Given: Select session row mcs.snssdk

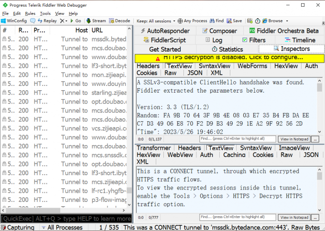Looking at the screenshot, I should tap(64, 155).
